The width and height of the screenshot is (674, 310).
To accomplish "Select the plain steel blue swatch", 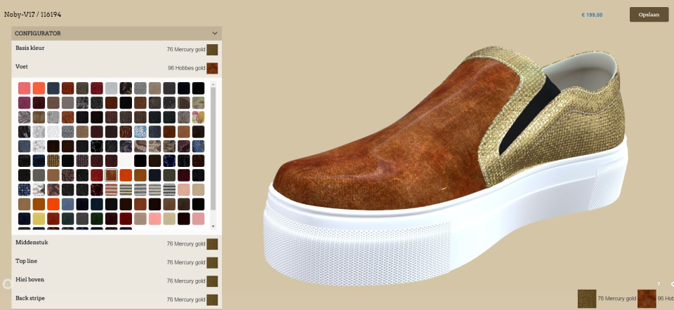I will [x=68, y=204].
